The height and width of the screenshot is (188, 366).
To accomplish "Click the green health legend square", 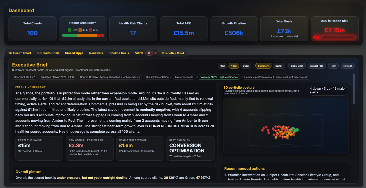I will [69, 30].
